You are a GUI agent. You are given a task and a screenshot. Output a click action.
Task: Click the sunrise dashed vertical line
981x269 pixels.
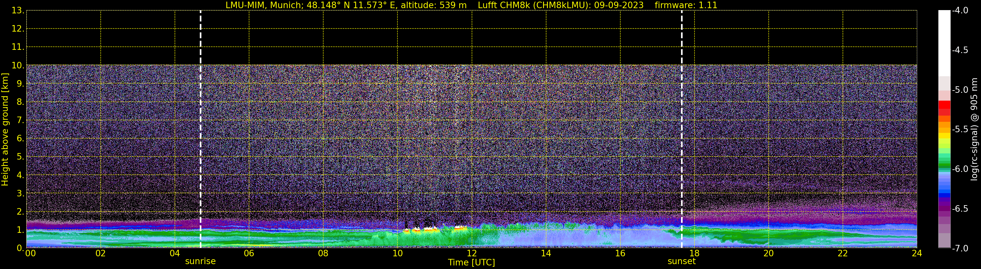(200, 129)
